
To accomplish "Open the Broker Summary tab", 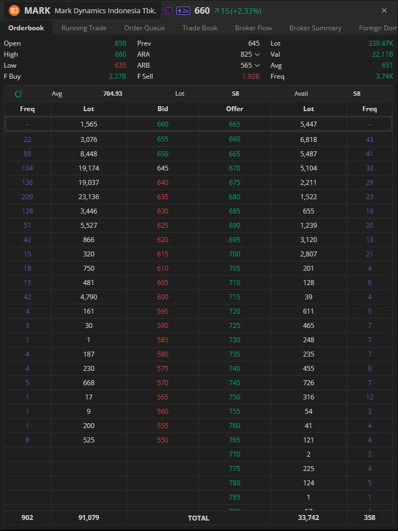I will coord(316,28).
